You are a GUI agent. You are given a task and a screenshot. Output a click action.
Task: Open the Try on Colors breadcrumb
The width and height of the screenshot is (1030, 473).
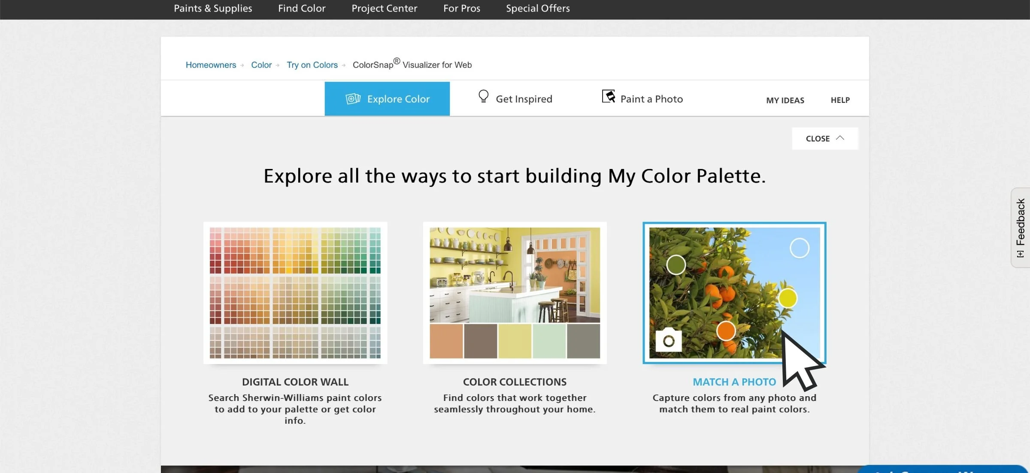click(x=312, y=65)
